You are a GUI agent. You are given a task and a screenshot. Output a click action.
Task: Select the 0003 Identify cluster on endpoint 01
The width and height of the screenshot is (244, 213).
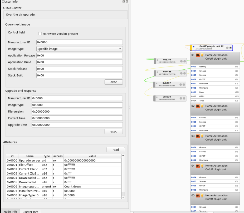[215, 67]
